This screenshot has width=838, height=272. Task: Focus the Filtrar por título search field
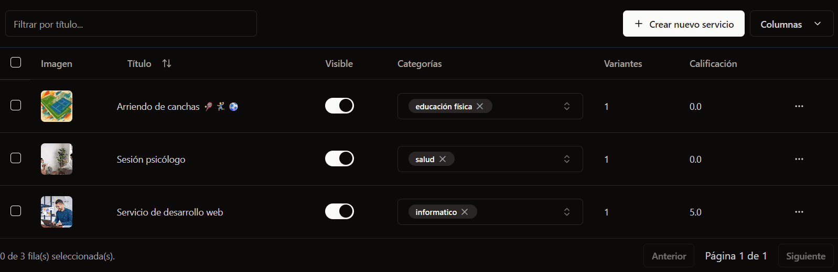pos(131,24)
